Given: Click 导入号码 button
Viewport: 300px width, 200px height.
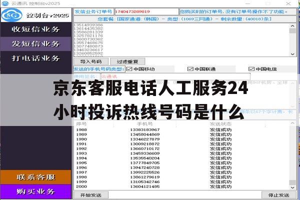Looking at the screenshot, I should pyautogui.click(x=91, y=61).
